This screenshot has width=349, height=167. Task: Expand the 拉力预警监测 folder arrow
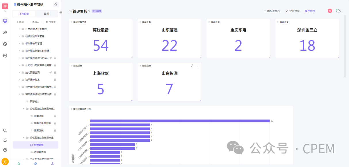(x=19, y=72)
